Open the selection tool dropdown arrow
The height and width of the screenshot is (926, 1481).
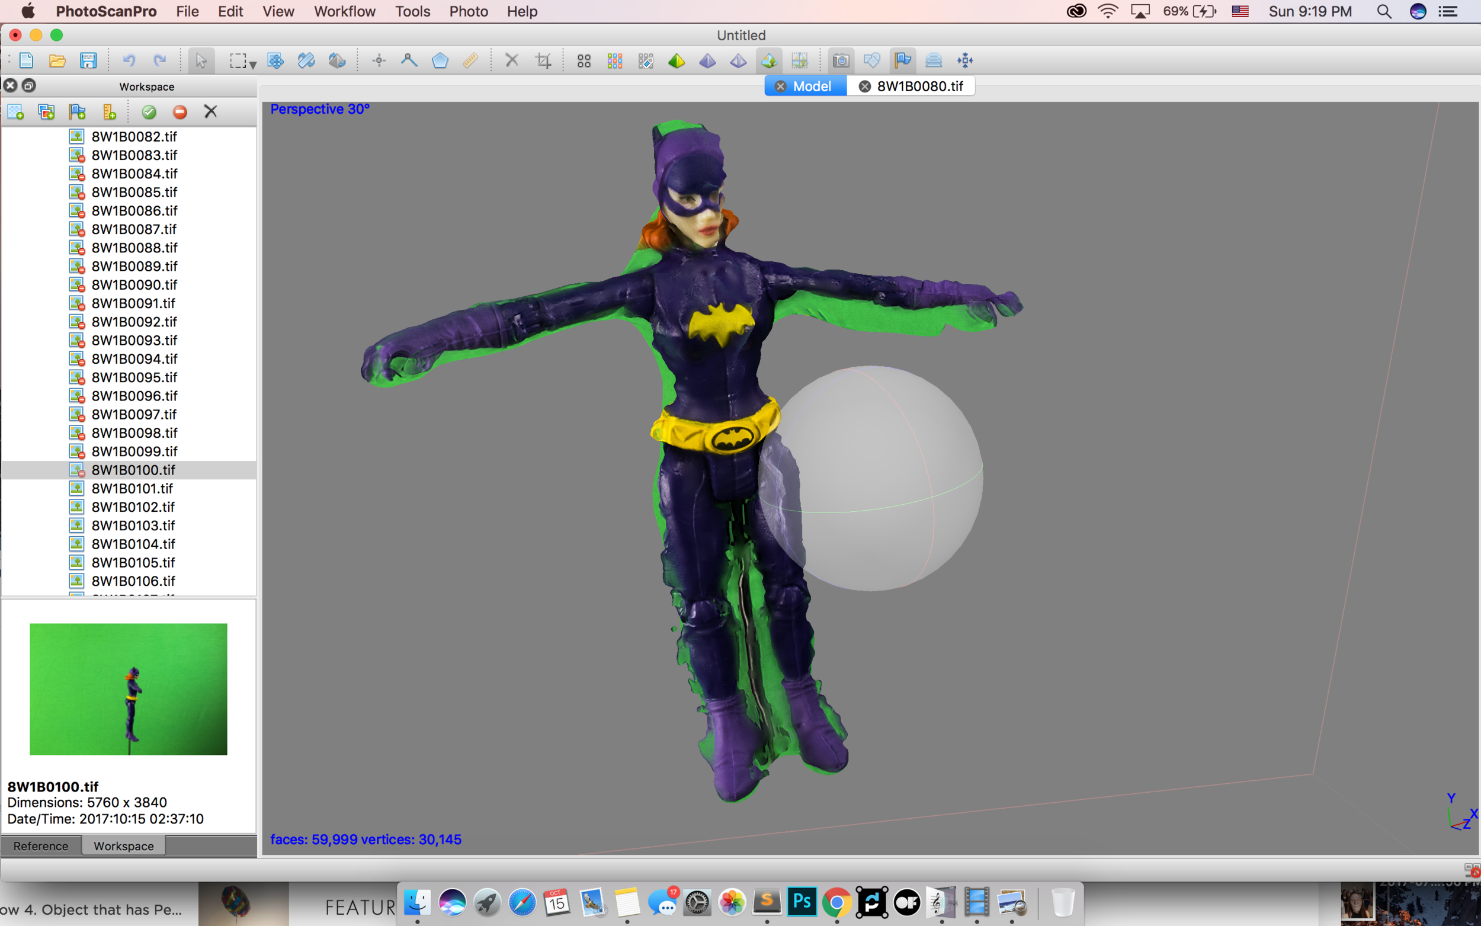(x=252, y=65)
